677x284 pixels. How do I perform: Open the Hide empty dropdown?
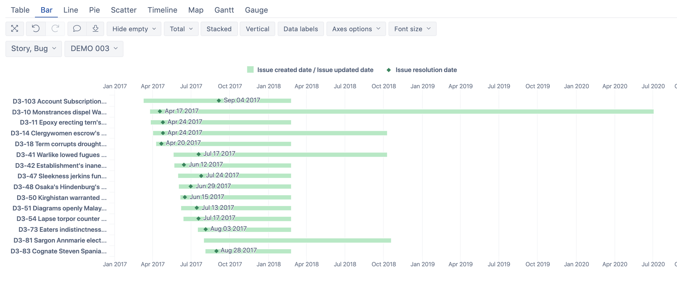pos(134,29)
